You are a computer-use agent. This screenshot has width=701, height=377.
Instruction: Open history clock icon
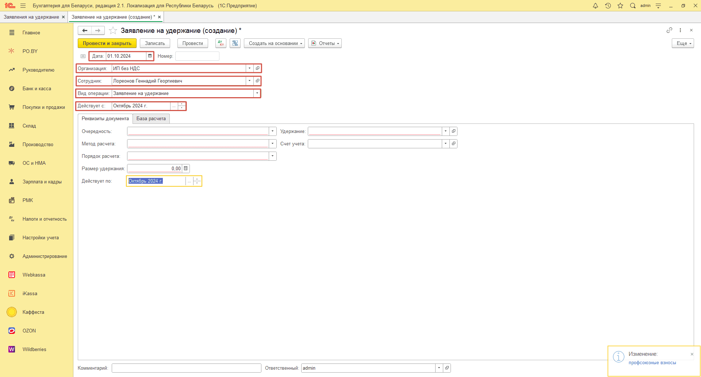(x=608, y=5)
